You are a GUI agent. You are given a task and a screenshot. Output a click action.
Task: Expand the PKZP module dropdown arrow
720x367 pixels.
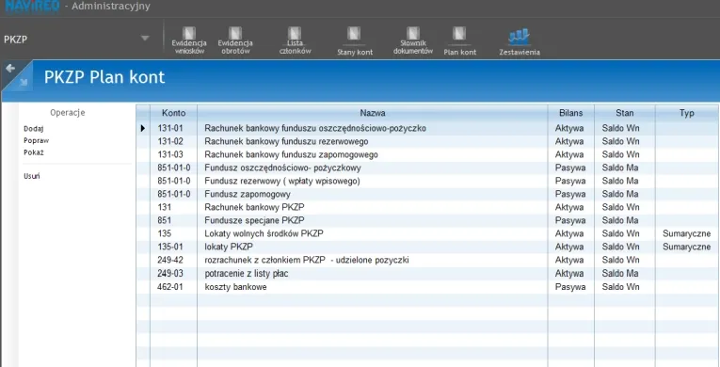[145, 39]
